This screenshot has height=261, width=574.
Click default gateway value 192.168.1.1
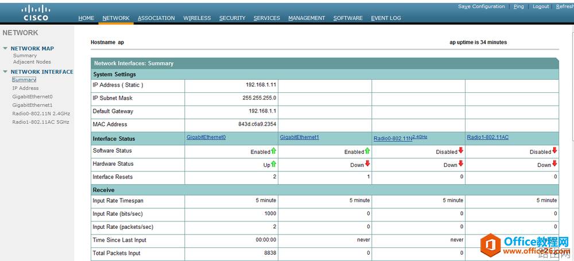tap(262, 111)
